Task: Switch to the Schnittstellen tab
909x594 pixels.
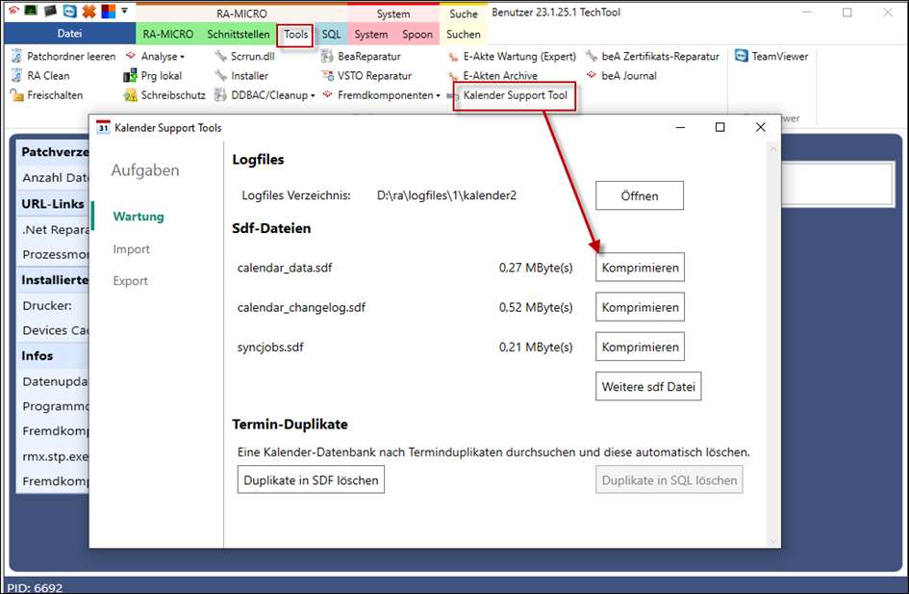Action: coord(239,35)
